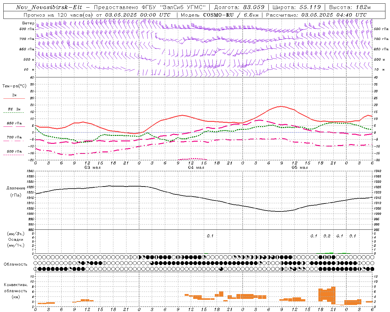Viewport: 390px width, 312px height.
Task: Select the latitude value Широта: 55.119
Action: 296,7
